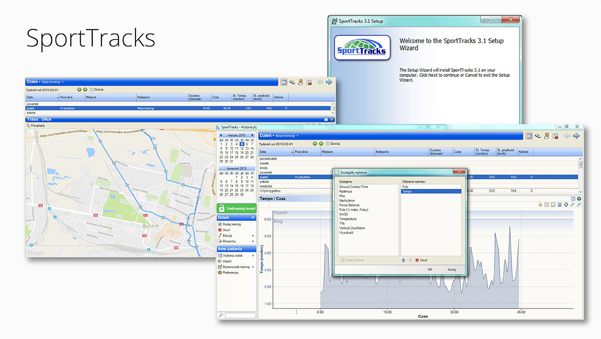Collapse the Dzień sidebar panel
The height and width of the screenshot is (339, 601).
253,217
